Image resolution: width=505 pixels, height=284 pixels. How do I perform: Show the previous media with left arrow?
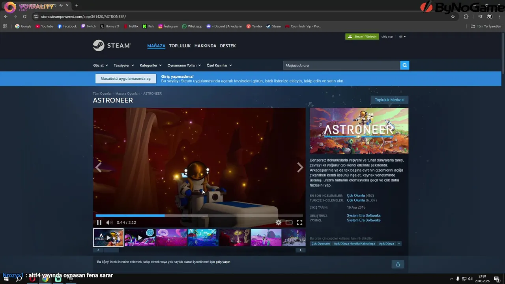coord(99,168)
